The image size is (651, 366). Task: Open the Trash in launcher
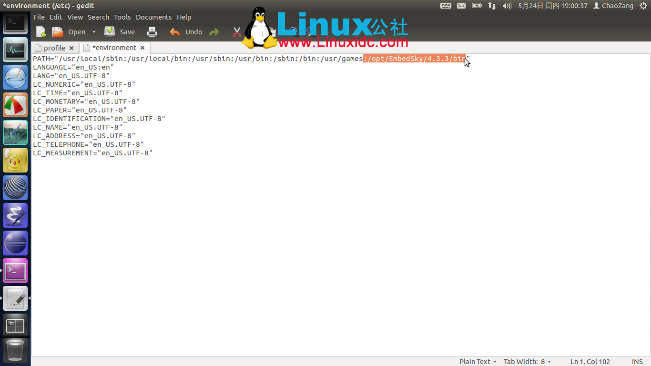(x=15, y=350)
